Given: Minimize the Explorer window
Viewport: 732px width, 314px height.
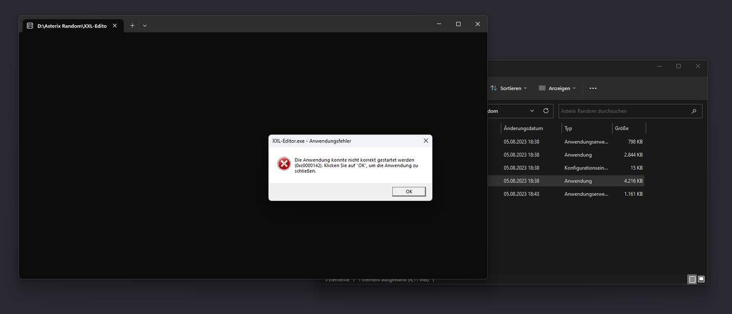Looking at the screenshot, I should pyautogui.click(x=659, y=66).
